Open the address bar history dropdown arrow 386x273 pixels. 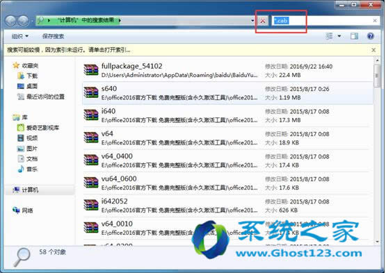click(x=252, y=21)
